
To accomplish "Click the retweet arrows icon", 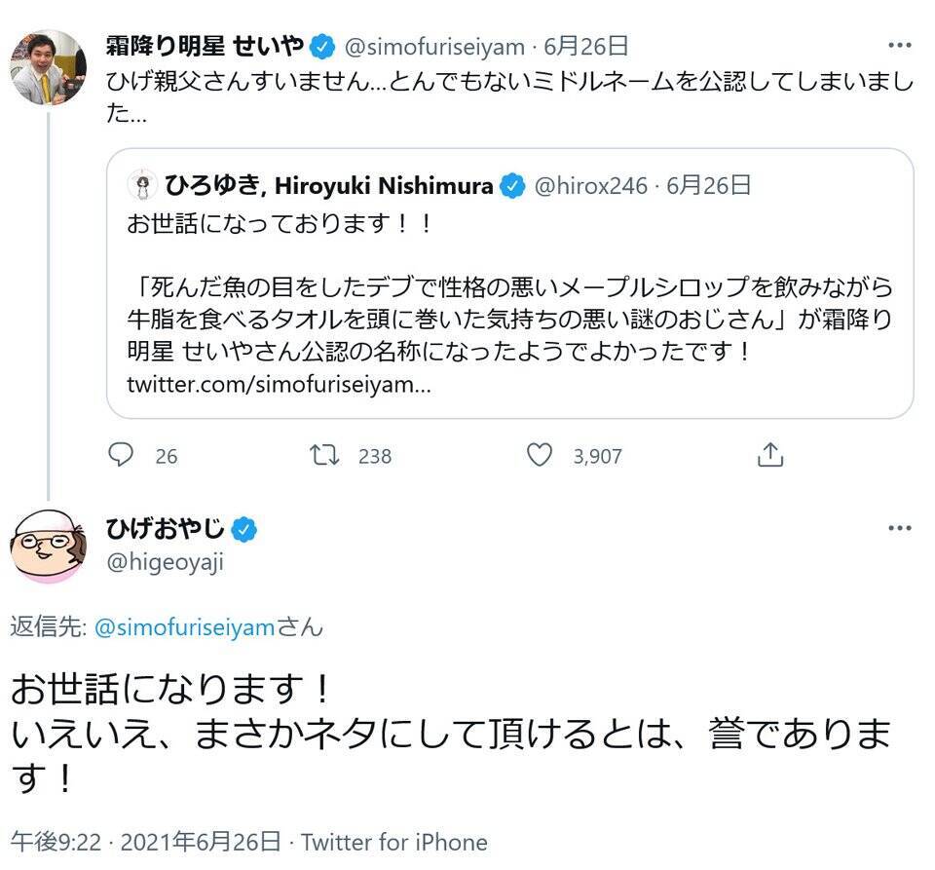I will (323, 455).
